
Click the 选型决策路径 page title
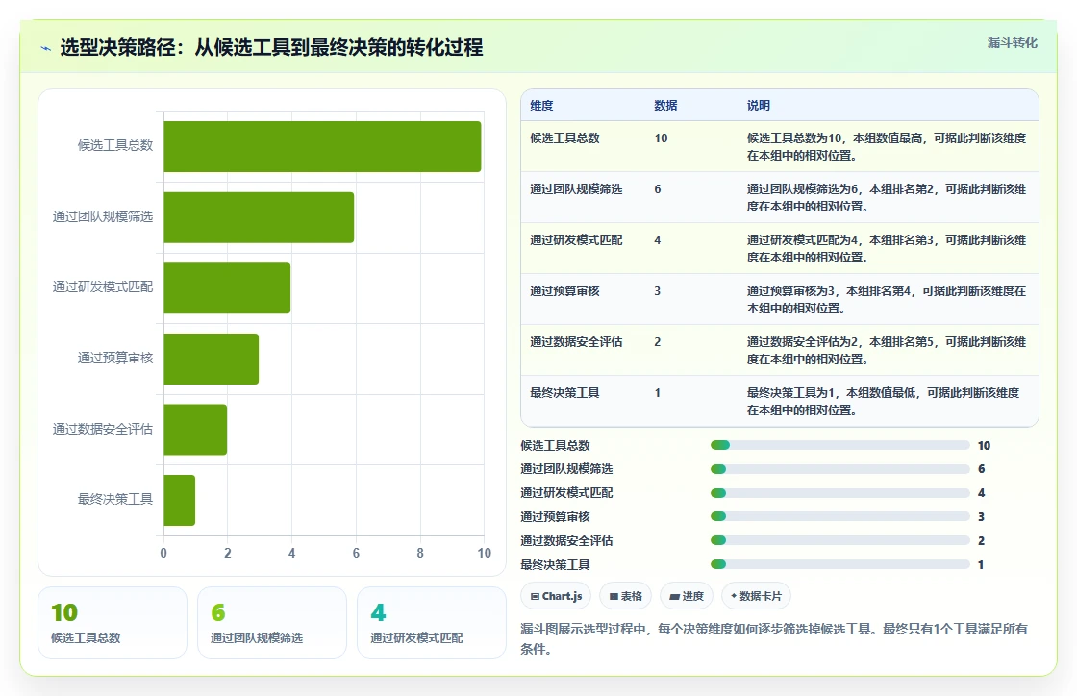click(271, 47)
